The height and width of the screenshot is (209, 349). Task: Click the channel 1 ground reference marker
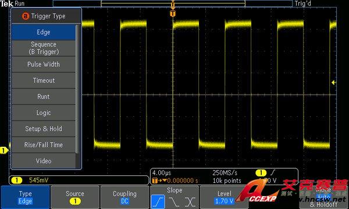pos(4,150)
